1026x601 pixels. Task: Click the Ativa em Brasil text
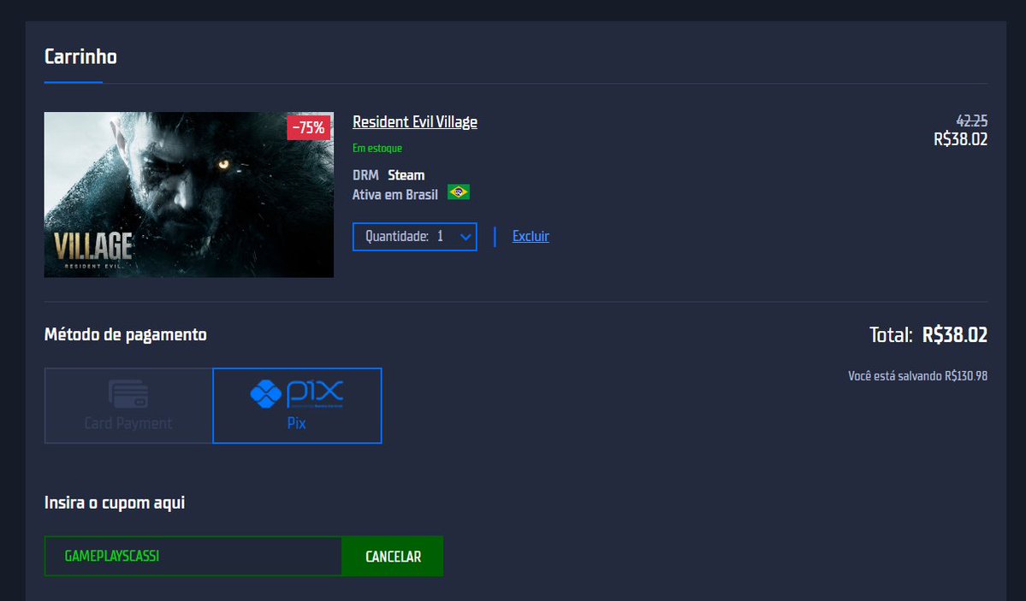click(395, 195)
